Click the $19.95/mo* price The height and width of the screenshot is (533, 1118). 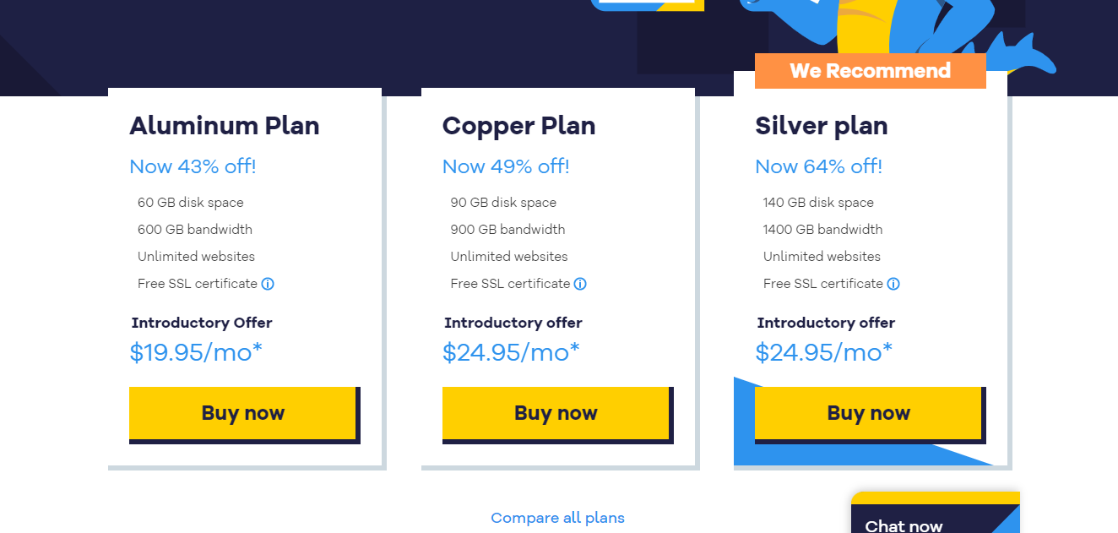point(196,352)
